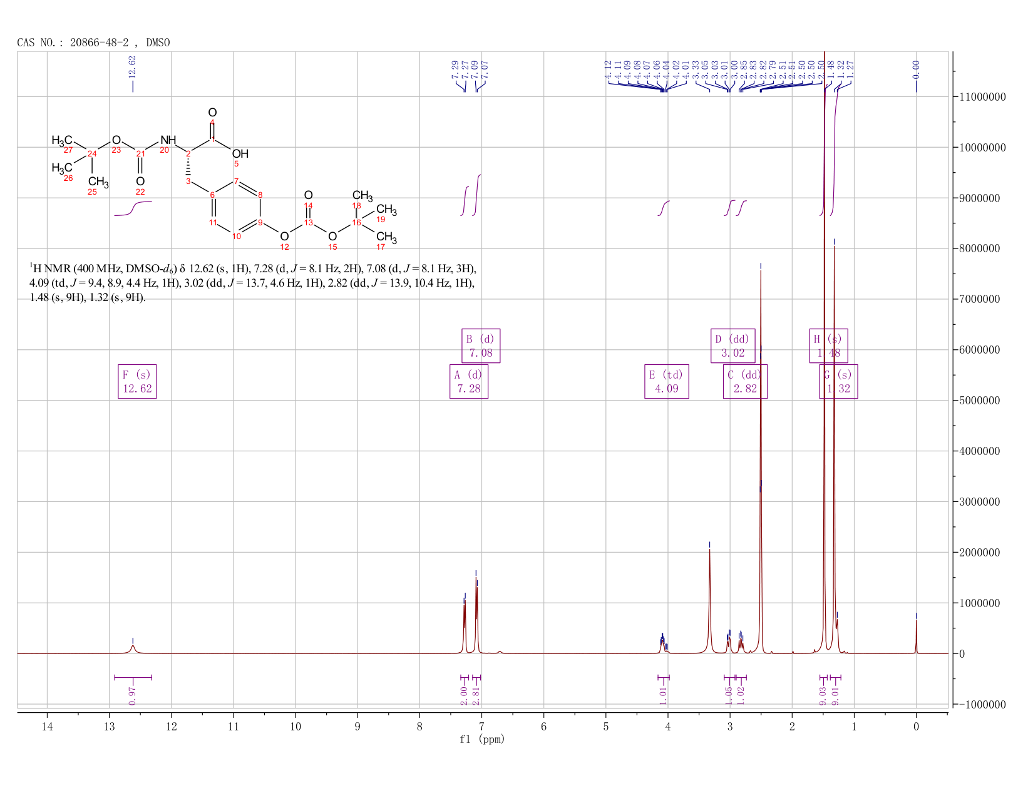Click the integral curve above 12.62 peak
1033x798 pixels.
[x=133, y=208]
